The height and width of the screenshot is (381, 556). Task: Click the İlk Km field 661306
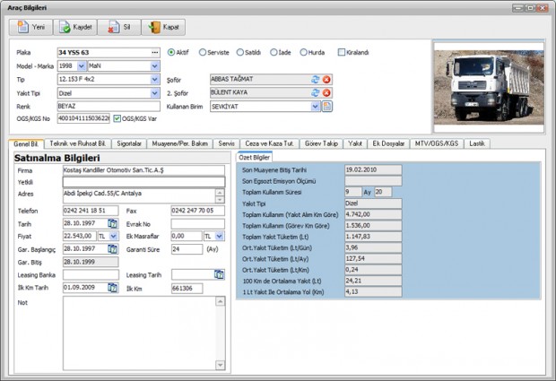pos(187,289)
